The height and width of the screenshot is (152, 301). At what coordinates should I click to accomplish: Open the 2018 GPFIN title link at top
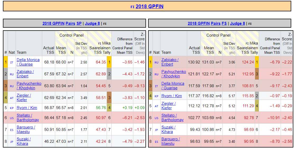point(149,6)
